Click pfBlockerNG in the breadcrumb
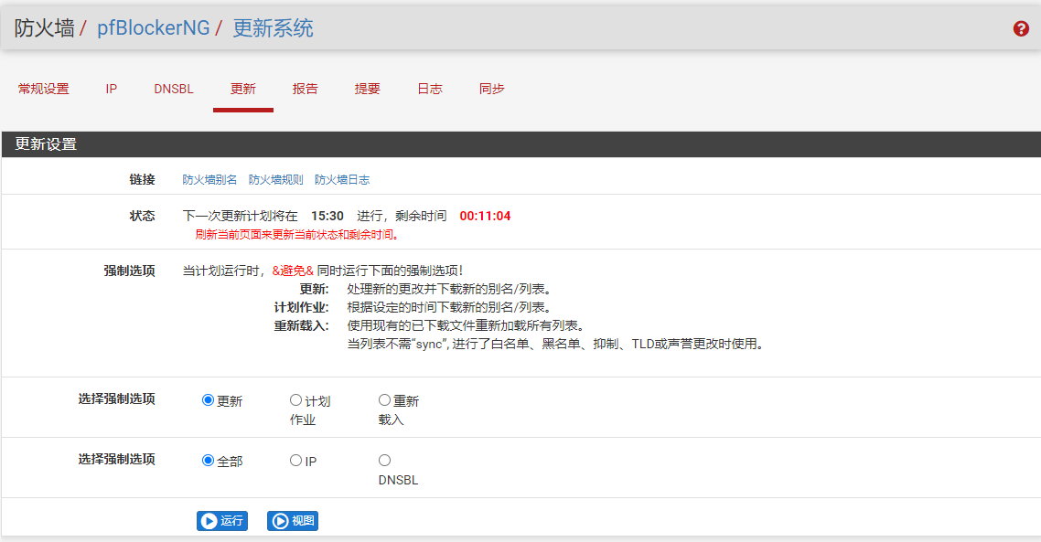Screen dimensions: 1041x542 coord(153,28)
